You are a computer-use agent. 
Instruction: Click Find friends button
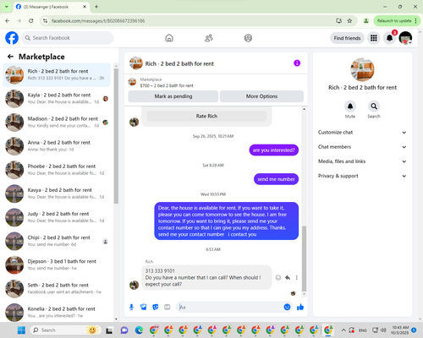click(347, 38)
